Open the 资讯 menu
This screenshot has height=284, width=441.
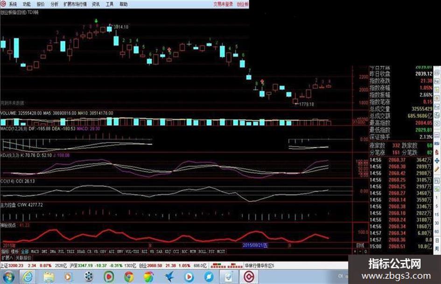click(96, 4)
